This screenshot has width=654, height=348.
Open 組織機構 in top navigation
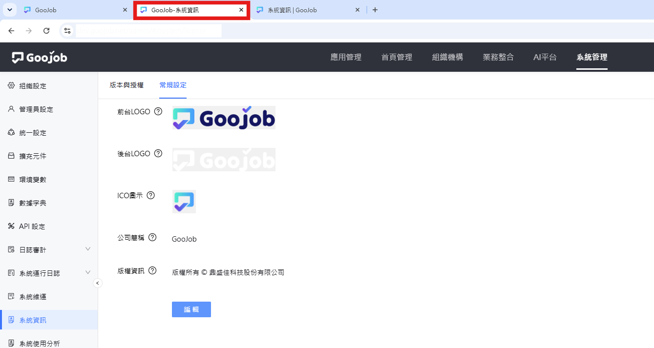click(447, 57)
